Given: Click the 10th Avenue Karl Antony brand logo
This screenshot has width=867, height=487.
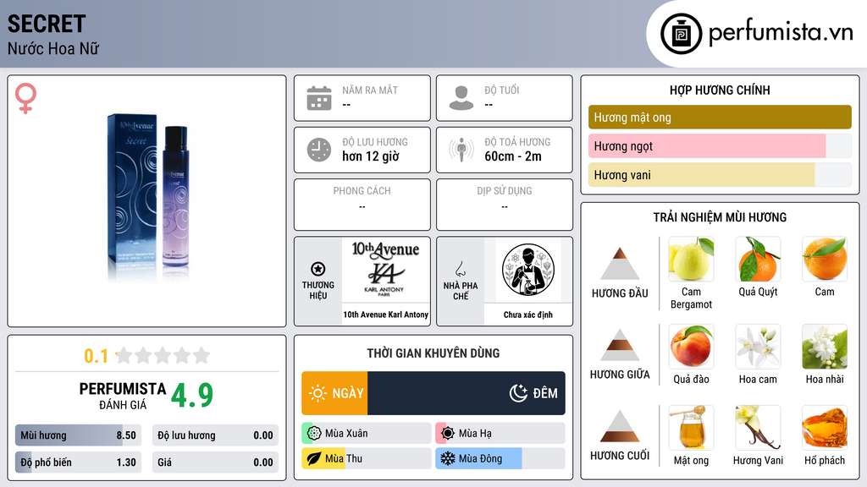Looking at the screenshot, I should point(386,270).
